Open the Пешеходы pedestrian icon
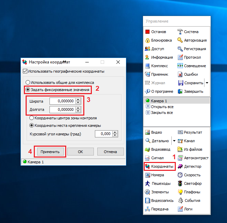 (x=147, y=183)
